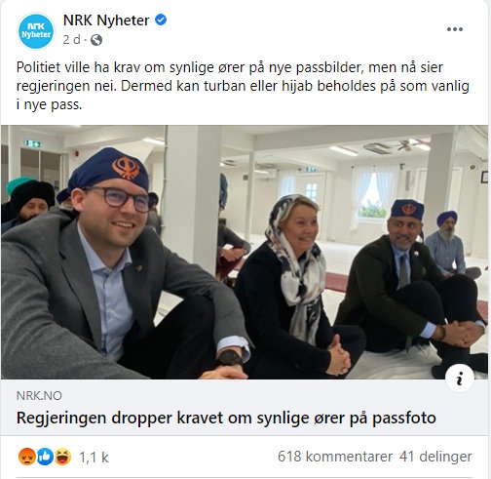491x479 pixels.
Task: Click the thumbs-up like reaction icon
Action: click(45, 457)
